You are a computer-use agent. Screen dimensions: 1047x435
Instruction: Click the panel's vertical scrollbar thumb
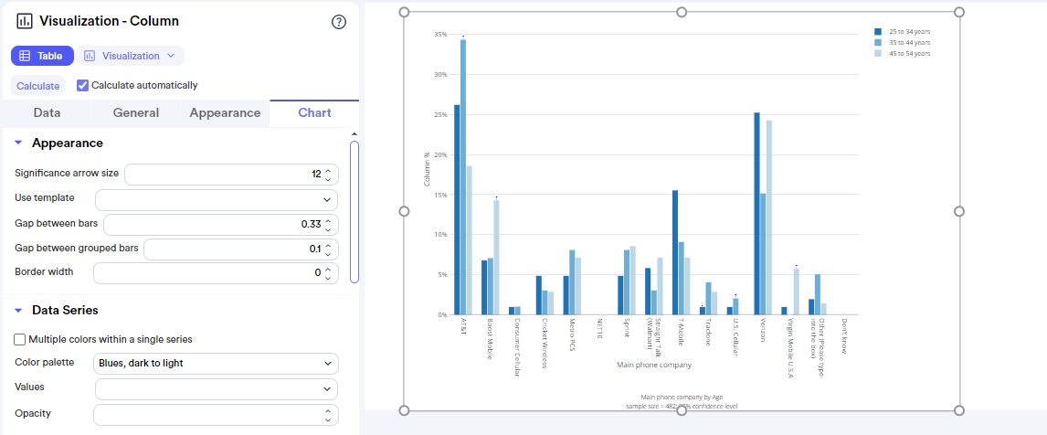click(x=354, y=211)
